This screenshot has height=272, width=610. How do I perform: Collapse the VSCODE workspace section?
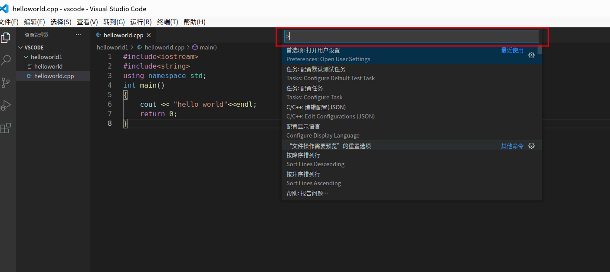(x=20, y=47)
